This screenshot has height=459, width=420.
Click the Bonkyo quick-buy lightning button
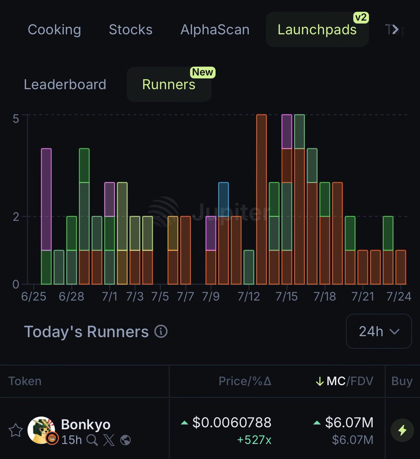click(x=402, y=430)
